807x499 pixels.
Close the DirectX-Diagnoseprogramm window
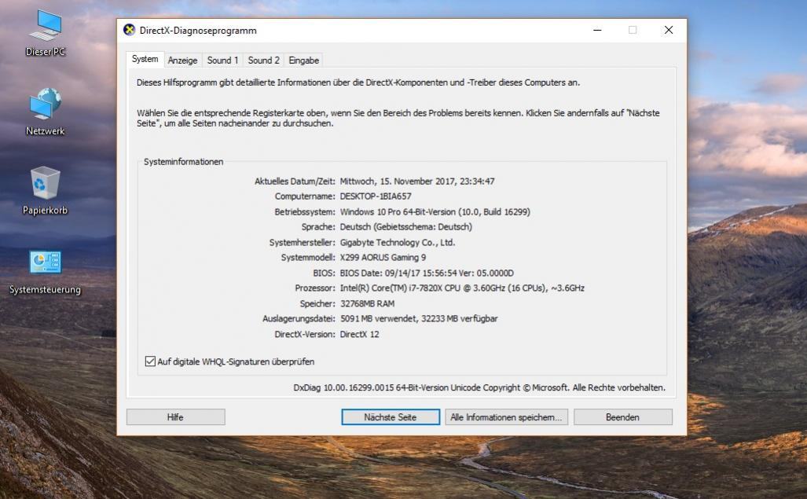click(x=669, y=31)
